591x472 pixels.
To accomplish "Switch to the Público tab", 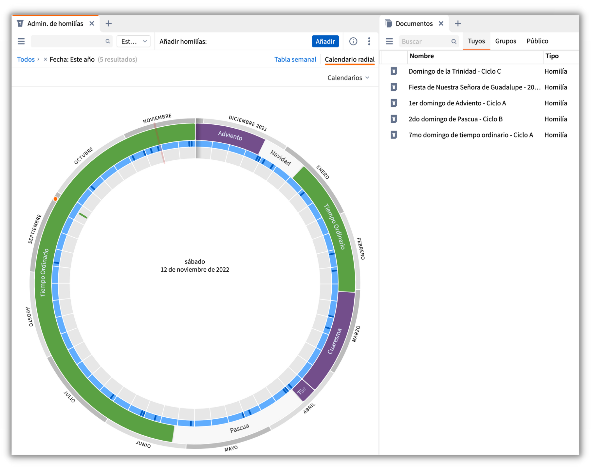I will [x=537, y=41].
